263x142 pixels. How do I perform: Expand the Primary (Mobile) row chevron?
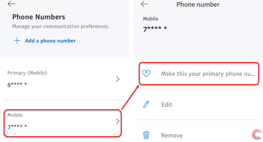[x=118, y=79]
